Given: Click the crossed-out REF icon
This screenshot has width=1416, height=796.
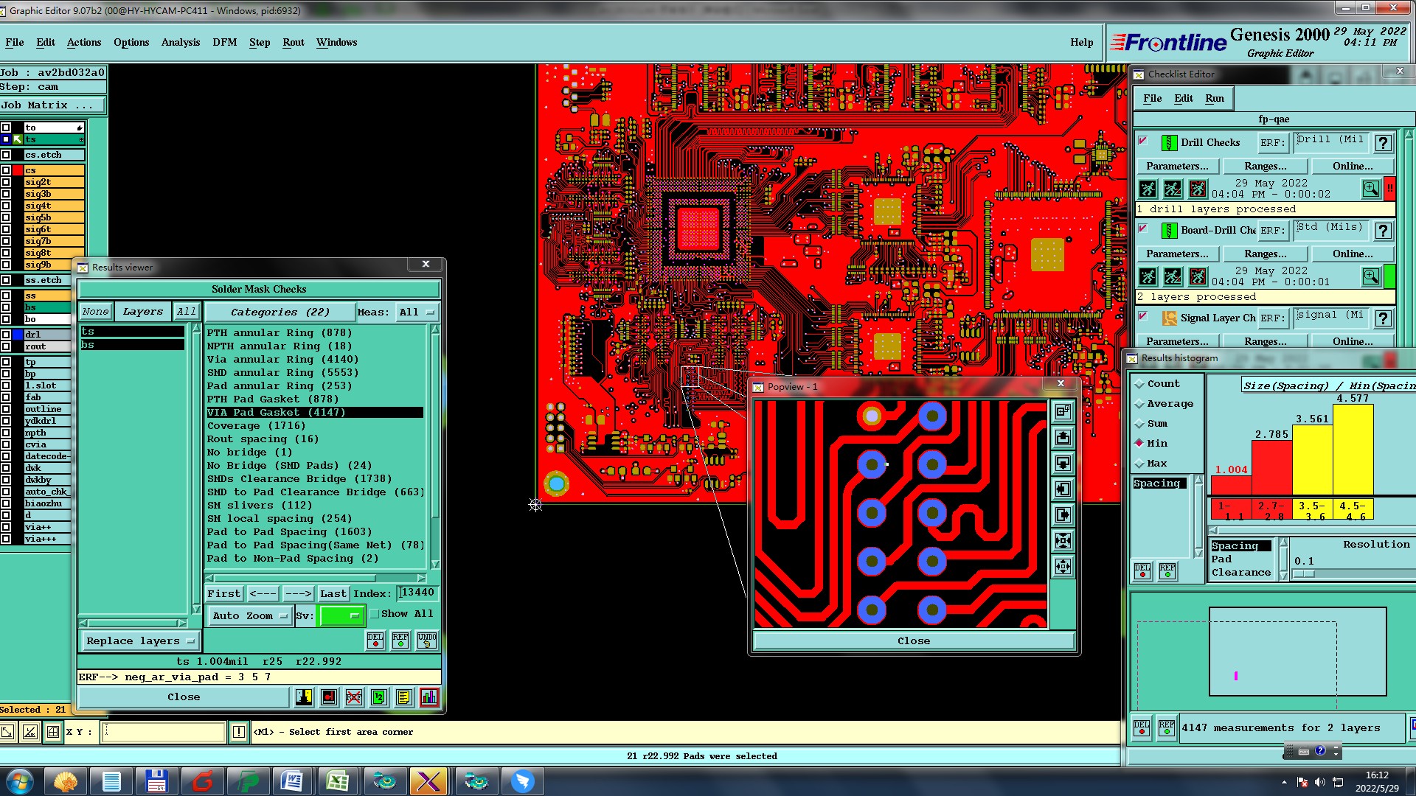Looking at the screenshot, I should [x=354, y=697].
